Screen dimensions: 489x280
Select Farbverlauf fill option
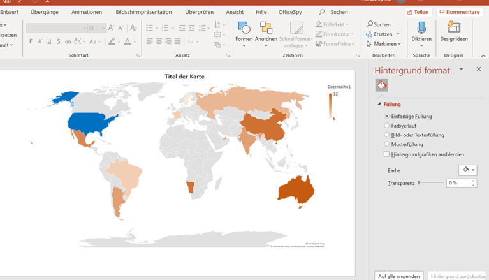pos(387,126)
